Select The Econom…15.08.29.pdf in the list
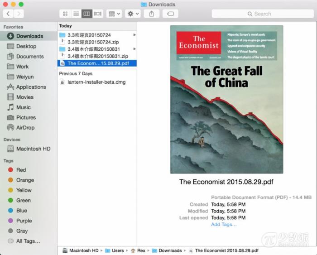 (97, 63)
